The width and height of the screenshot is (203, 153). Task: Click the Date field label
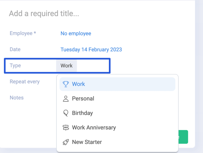coord(15,50)
